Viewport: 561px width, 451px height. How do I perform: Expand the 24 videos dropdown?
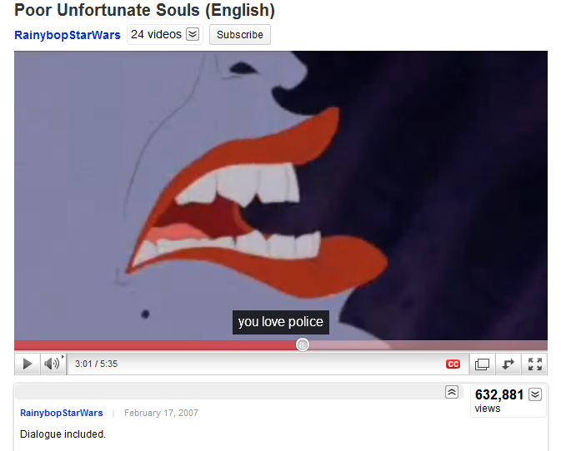(193, 34)
